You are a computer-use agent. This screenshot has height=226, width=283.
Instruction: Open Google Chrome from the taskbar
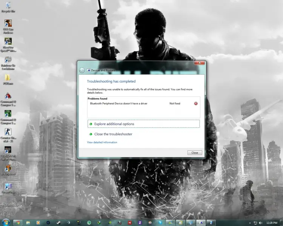pyautogui.click(x=18, y=223)
